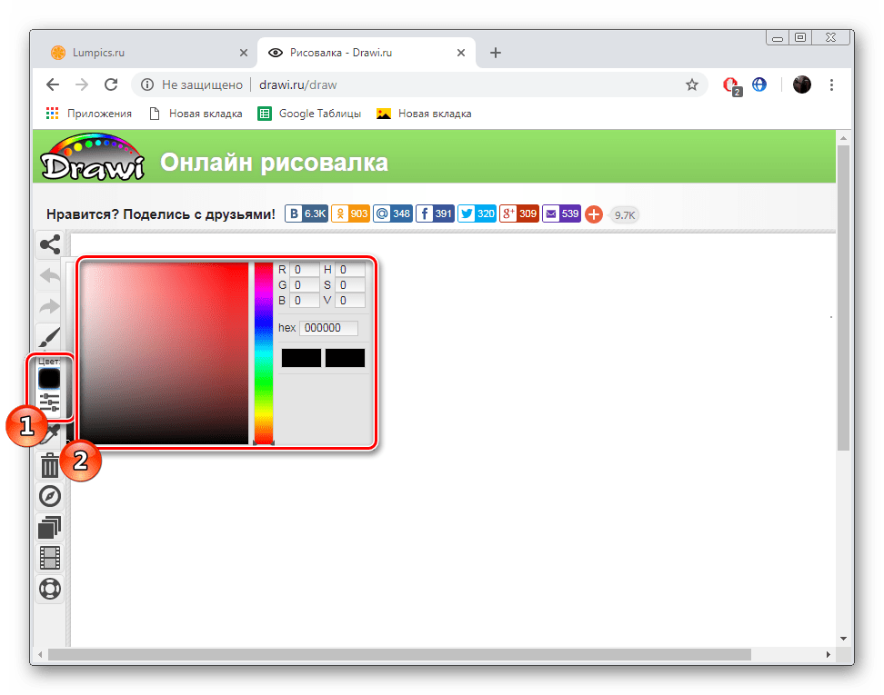Open a new browser tab
This screenshot has height=695, width=884.
(x=496, y=53)
